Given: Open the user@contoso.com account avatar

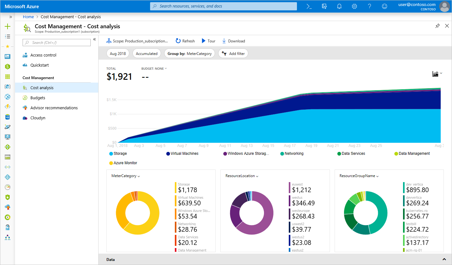Looking at the screenshot, I should click(444, 6).
